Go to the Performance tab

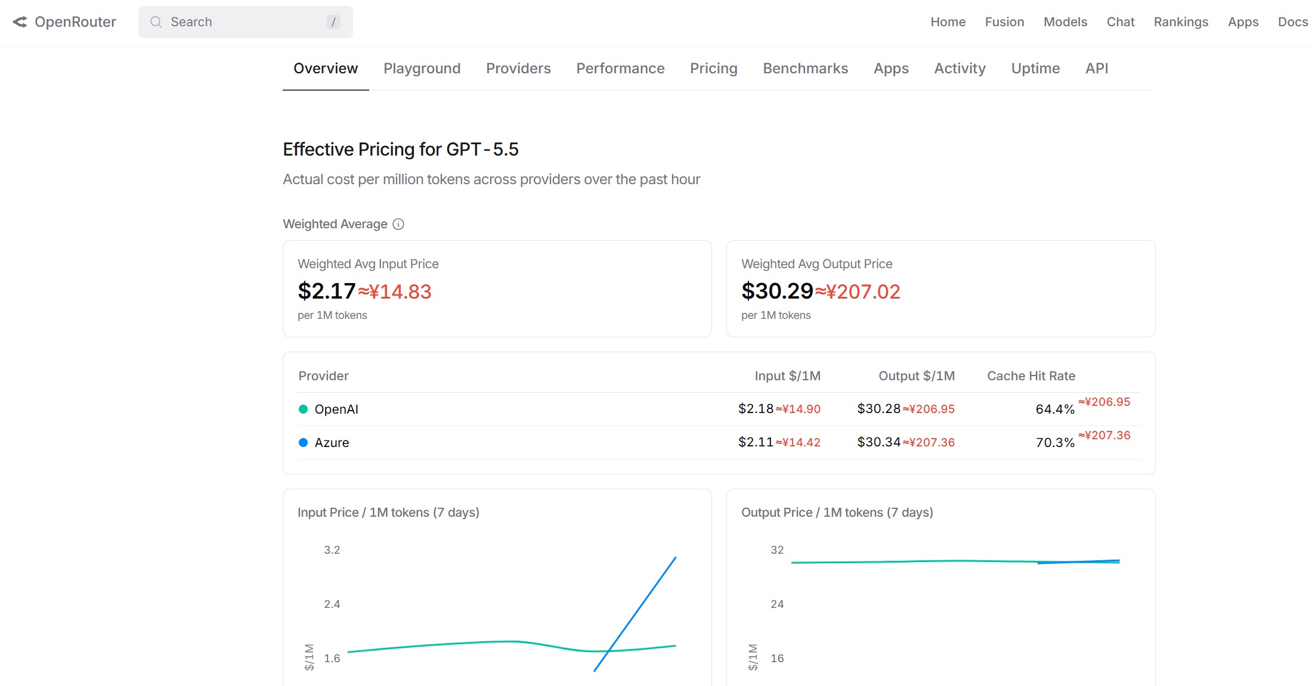pos(620,69)
